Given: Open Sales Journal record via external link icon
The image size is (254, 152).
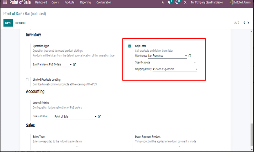Looking at the screenshot, I should (x=99, y=116).
